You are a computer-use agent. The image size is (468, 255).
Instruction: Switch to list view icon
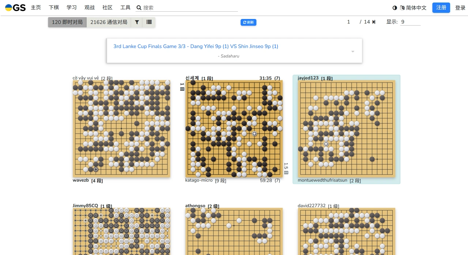pos(149,22)
